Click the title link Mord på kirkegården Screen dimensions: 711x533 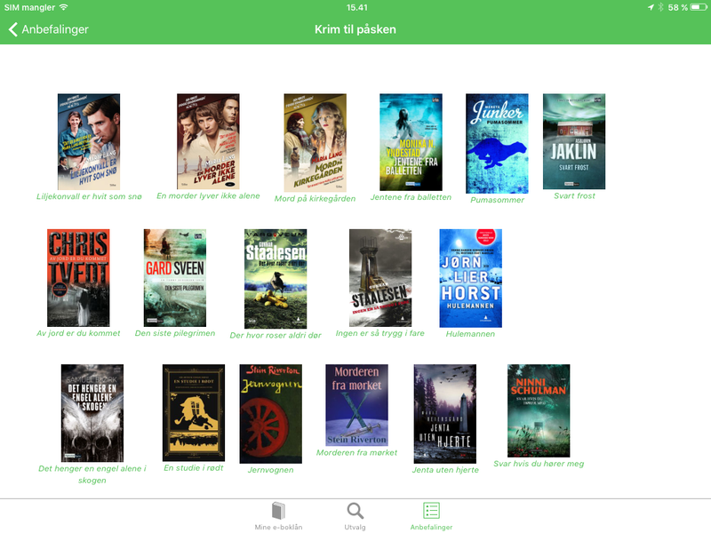point(316,198)
